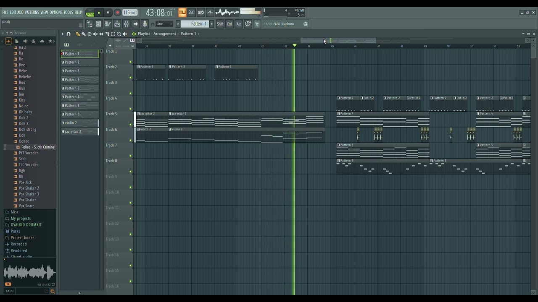Select the Draw pencil tool
The width and height of the screenshot is (538, 302).
coord(78,34)
